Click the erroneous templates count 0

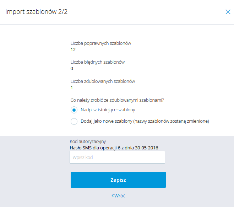click(72, 68)
